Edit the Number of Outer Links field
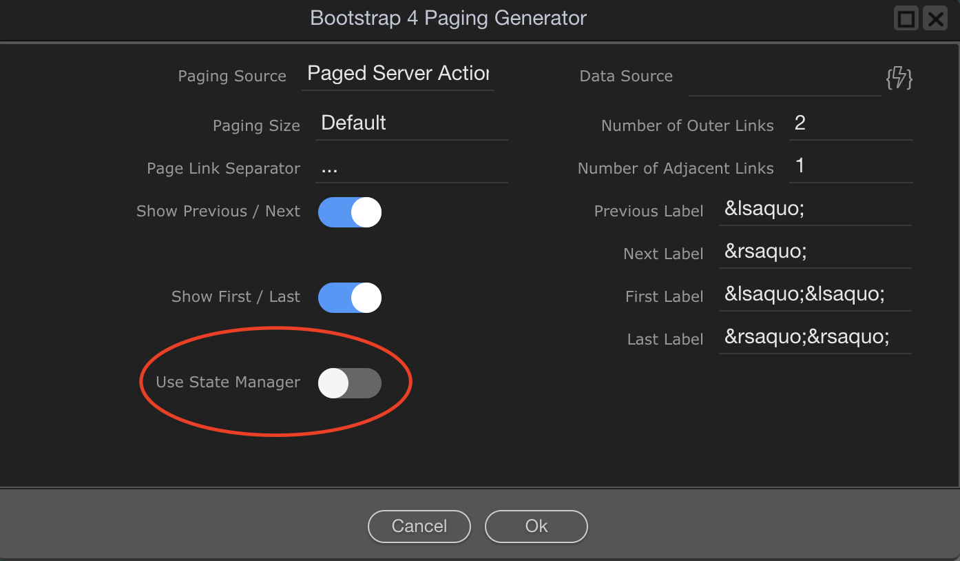This screenshot has height=561, width=960. click(x=851, y=123)
